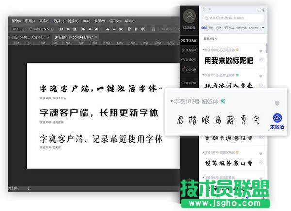Close the 未标题-1 document tab

pyautogui.click(x=96, y=37)
